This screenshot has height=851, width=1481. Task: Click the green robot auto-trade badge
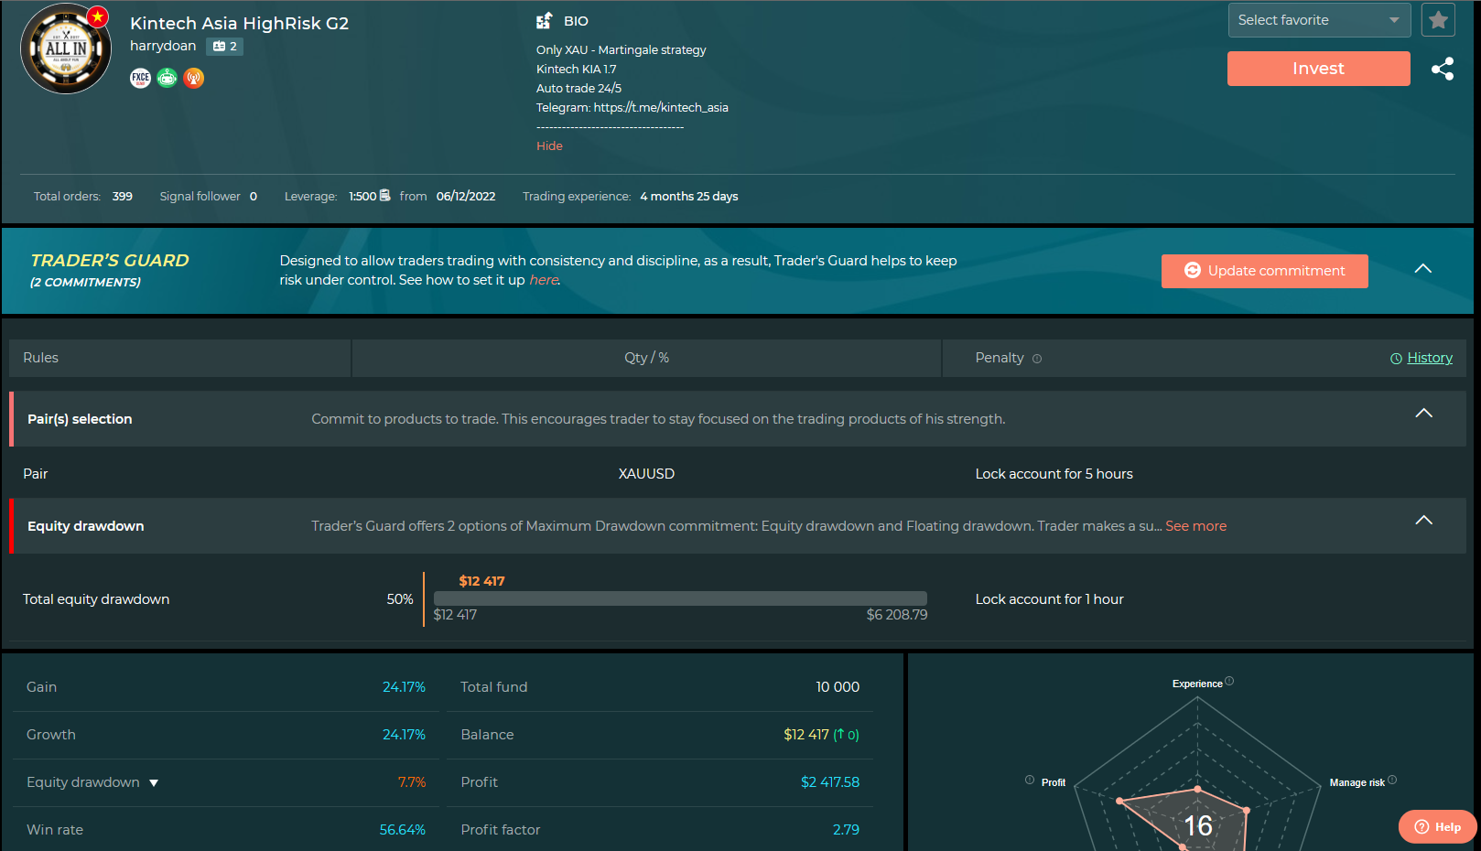(167, 78)
